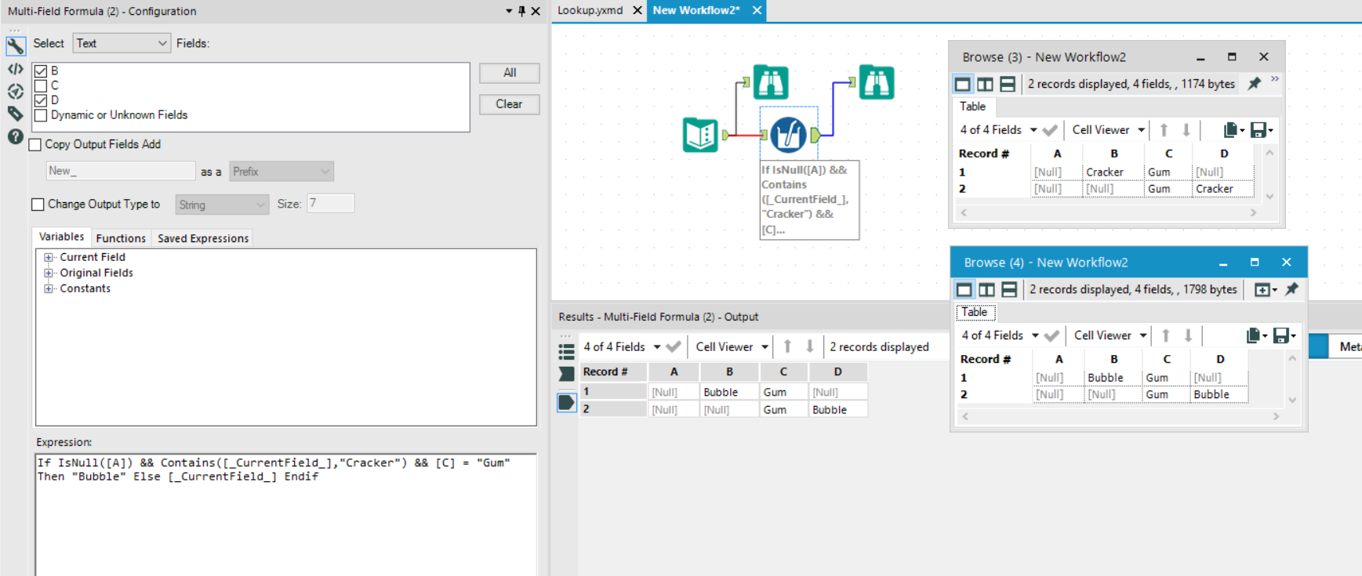
Task: Open new window icon in Browse (4)
Action: coord(1262,290)
